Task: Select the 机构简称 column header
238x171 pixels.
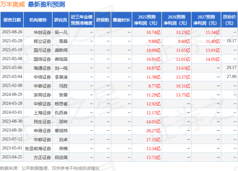Action: click(38, 20)
